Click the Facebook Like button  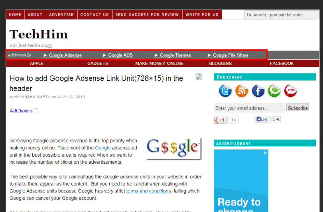(262, 119)
